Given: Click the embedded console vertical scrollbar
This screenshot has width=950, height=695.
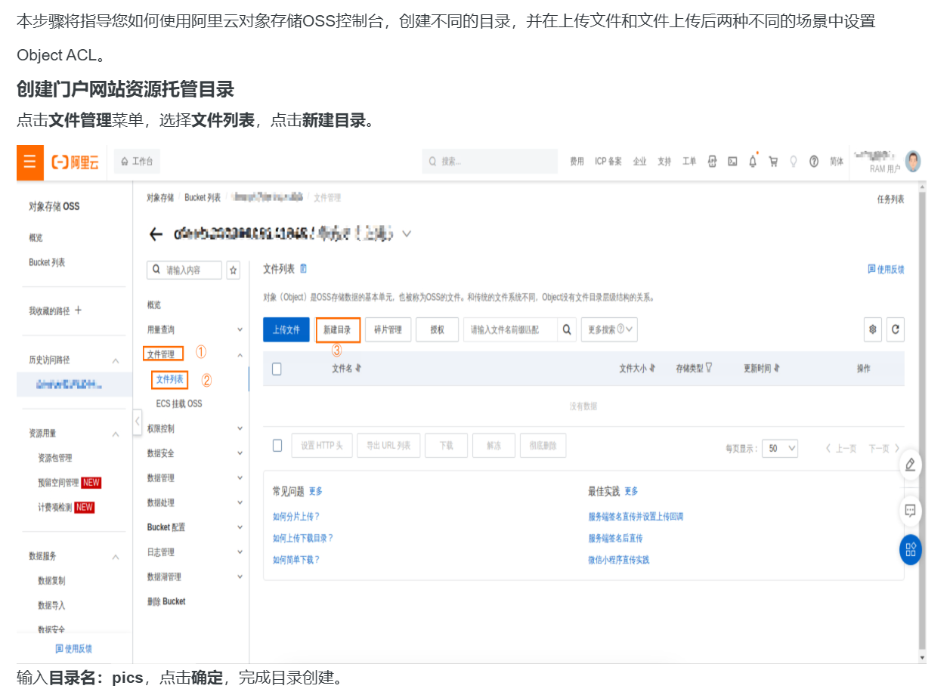Looking at the screenshot, I should click(921, 419).
